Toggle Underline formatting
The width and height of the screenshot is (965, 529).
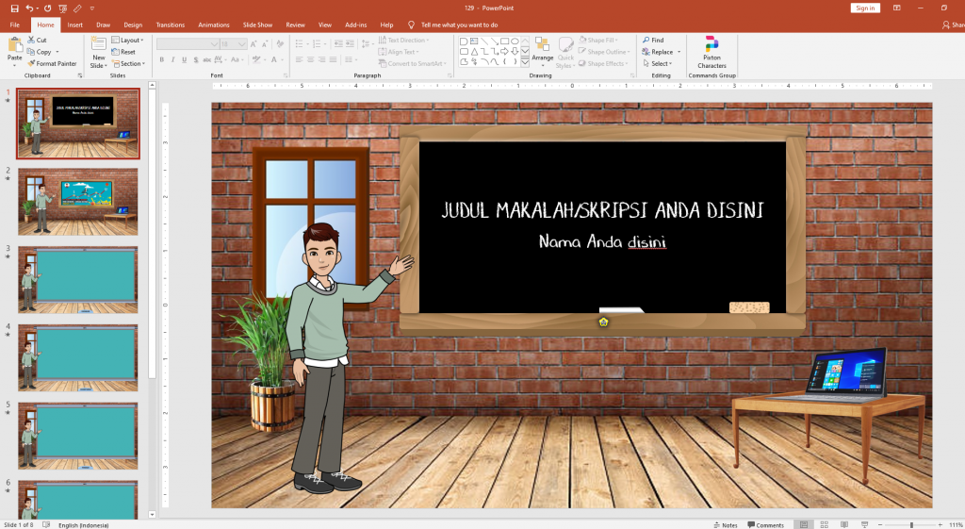pyautogui.click(x=184, y=59)
